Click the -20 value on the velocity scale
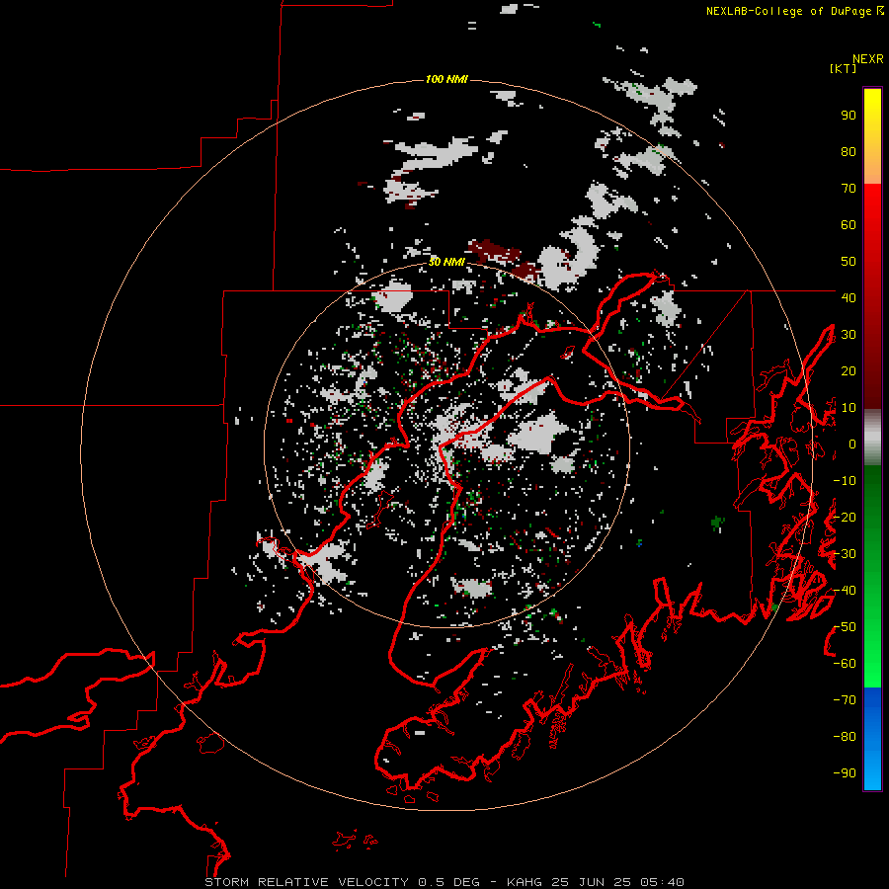Screen dimensions: 889x889 (x=845, y=517)
